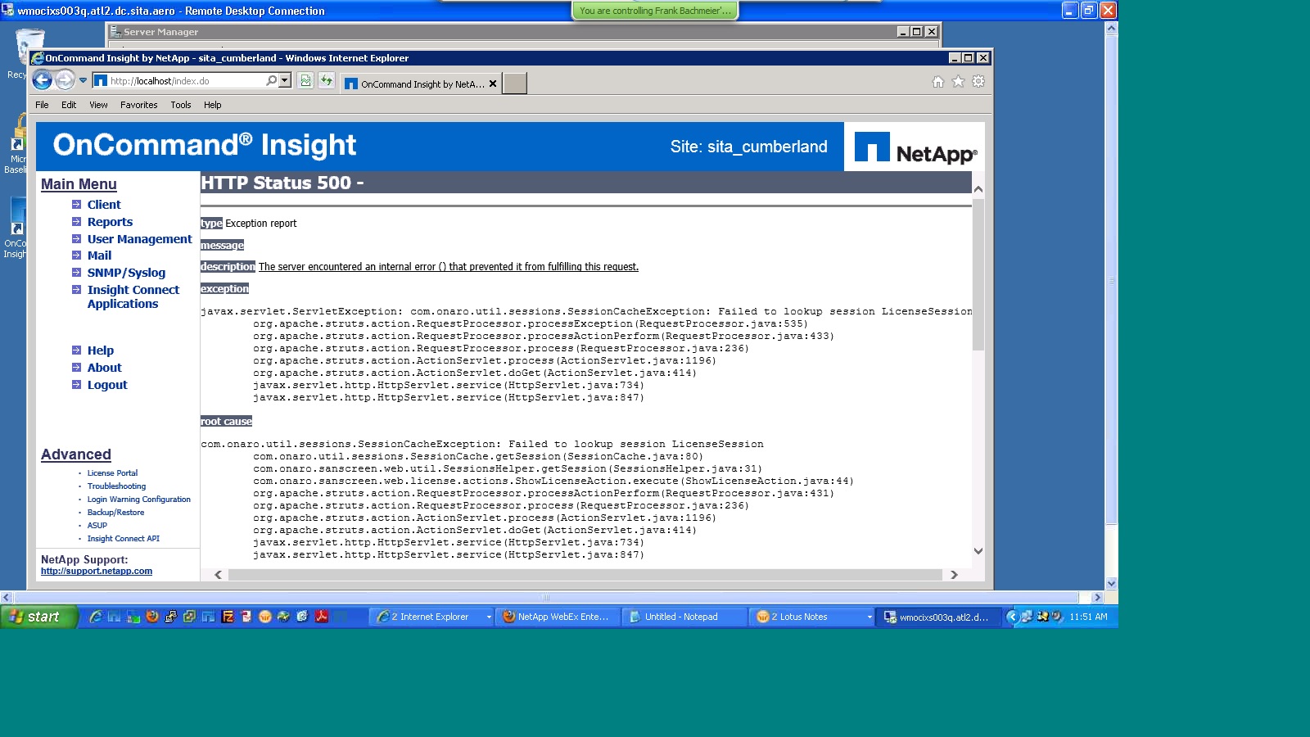Switch to the Untitled - Notepad taskbar button

click(684, 617)
